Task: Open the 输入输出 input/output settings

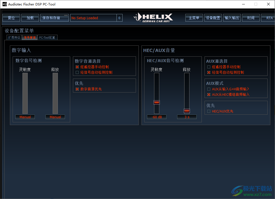Action: click(233, 18)
